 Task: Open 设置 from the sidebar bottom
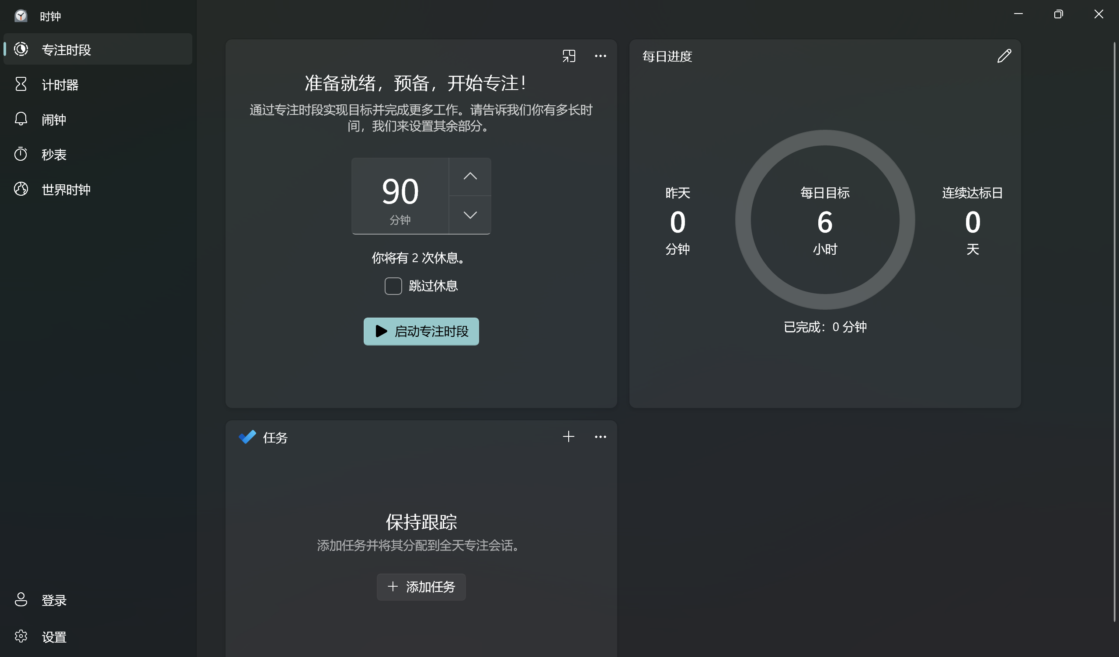point(53,637)
